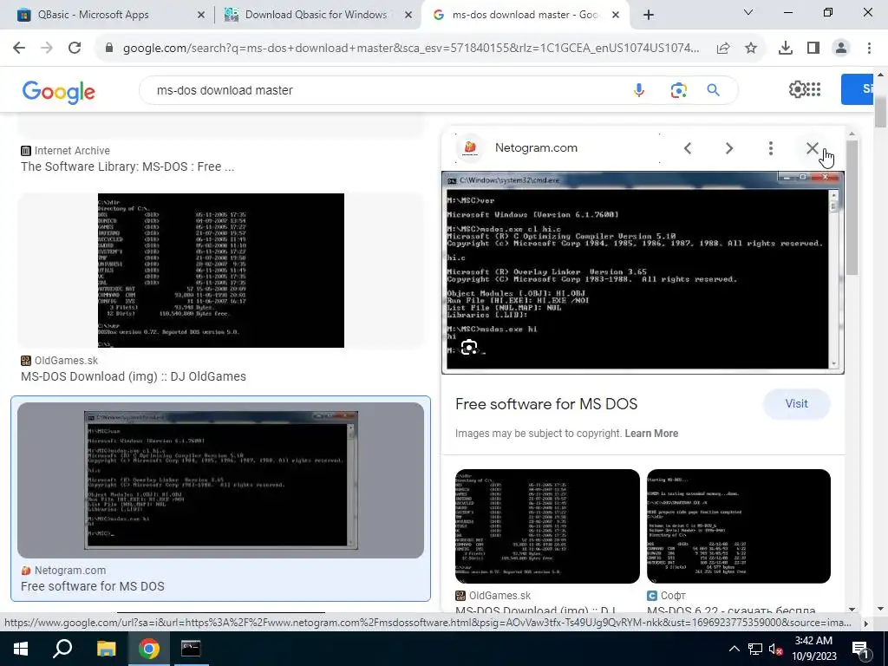Search inside image with Lens overlay icon
The height and width of the screenshot is (666, 888).
(x=469, y=347)
